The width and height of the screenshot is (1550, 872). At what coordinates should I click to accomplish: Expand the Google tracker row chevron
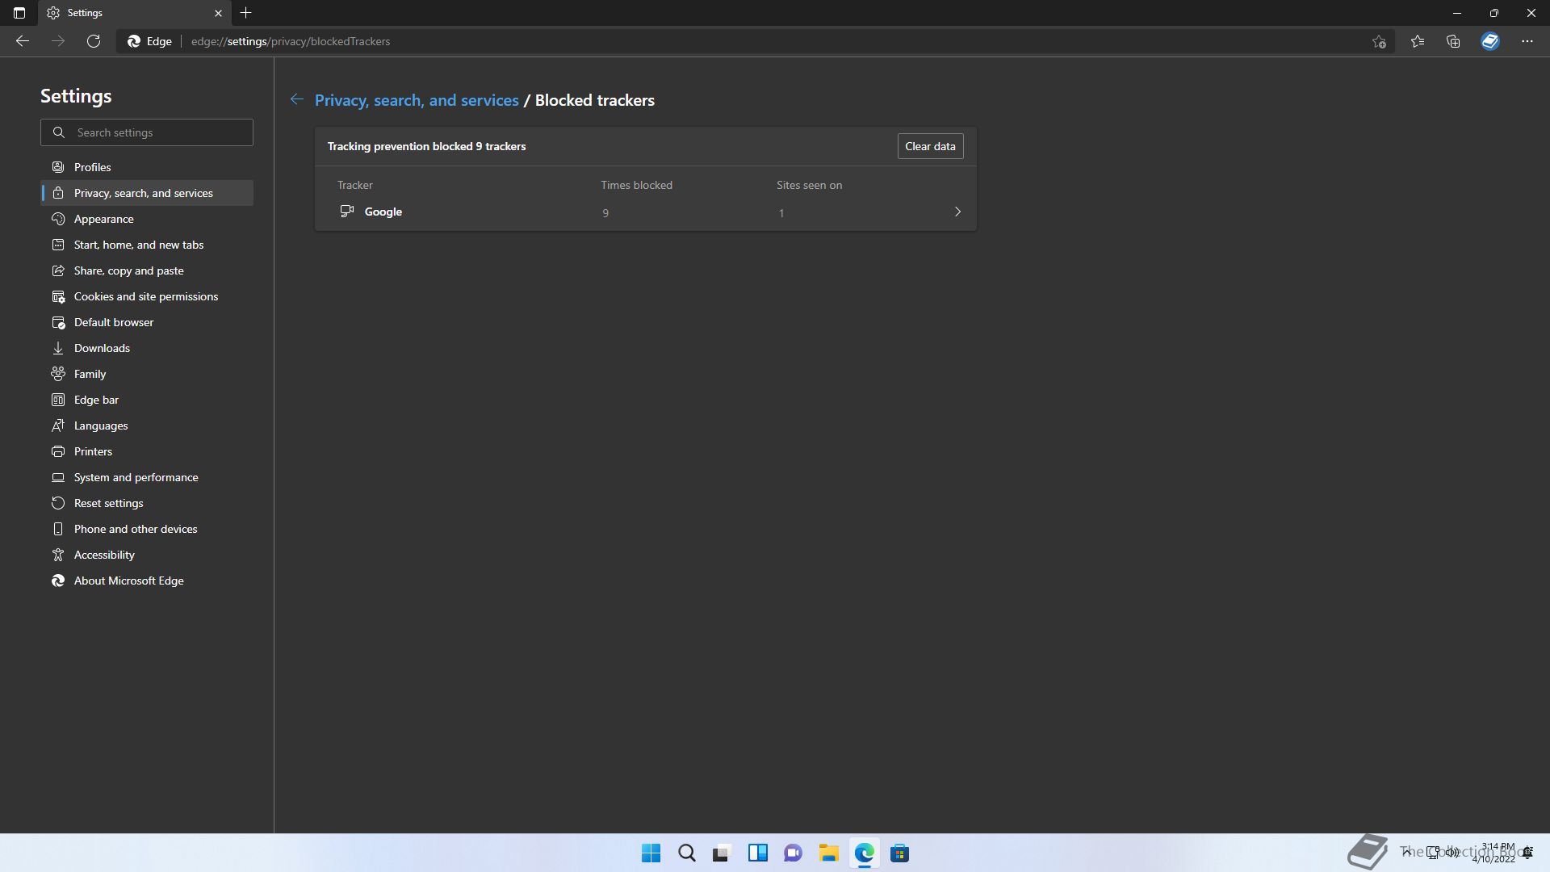(x=957, y=212)
